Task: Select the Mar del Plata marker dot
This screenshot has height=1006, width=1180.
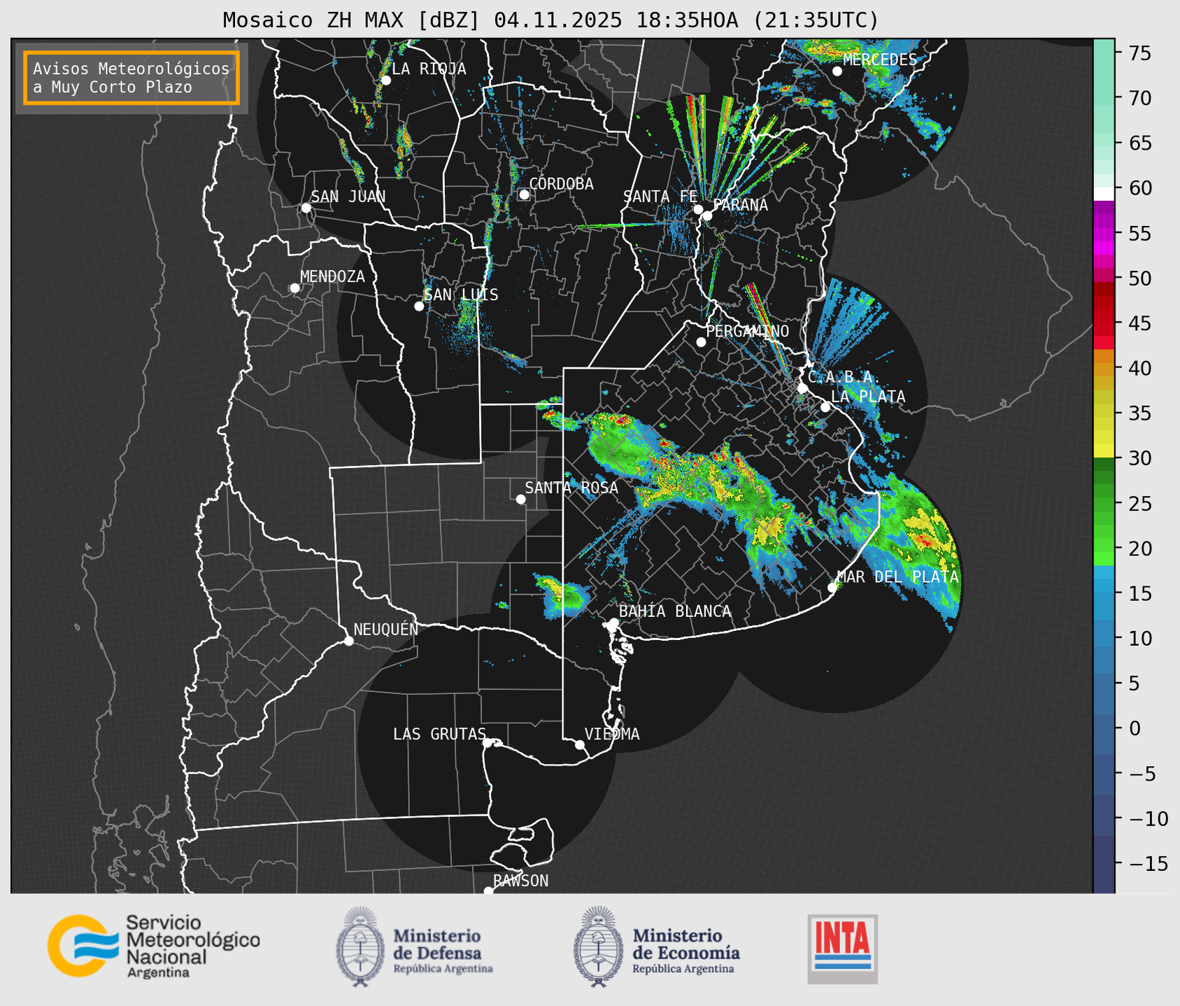Action: pos(832,588)
